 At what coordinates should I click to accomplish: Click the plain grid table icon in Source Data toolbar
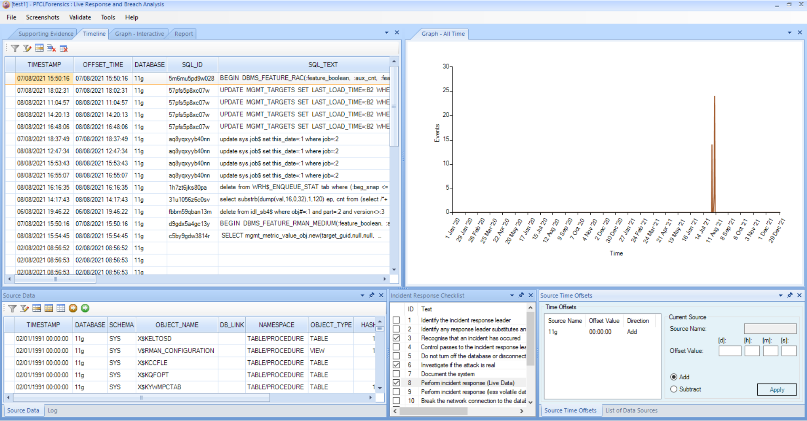click(x=61, y=308)
